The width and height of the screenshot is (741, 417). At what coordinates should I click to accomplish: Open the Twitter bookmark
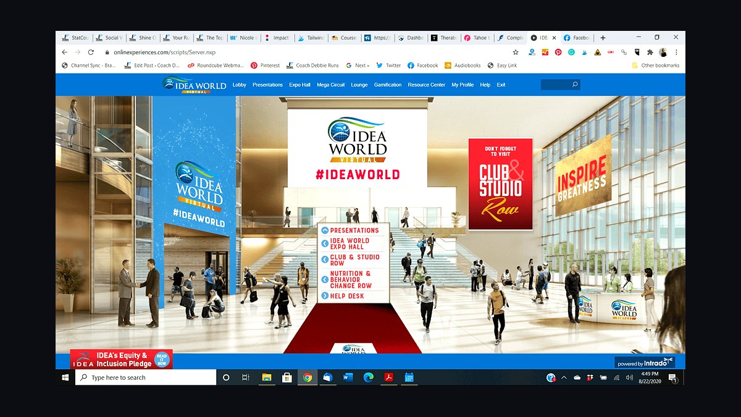pyautogui.click(x=388, y=65)
